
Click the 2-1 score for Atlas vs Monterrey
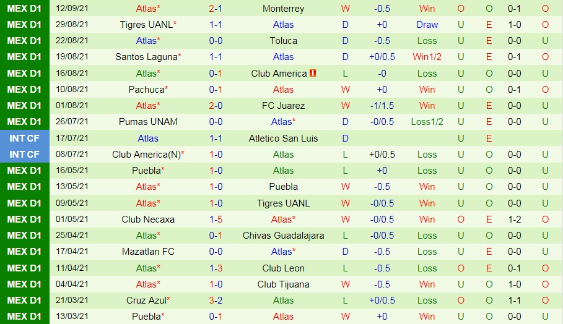point(216,9)
